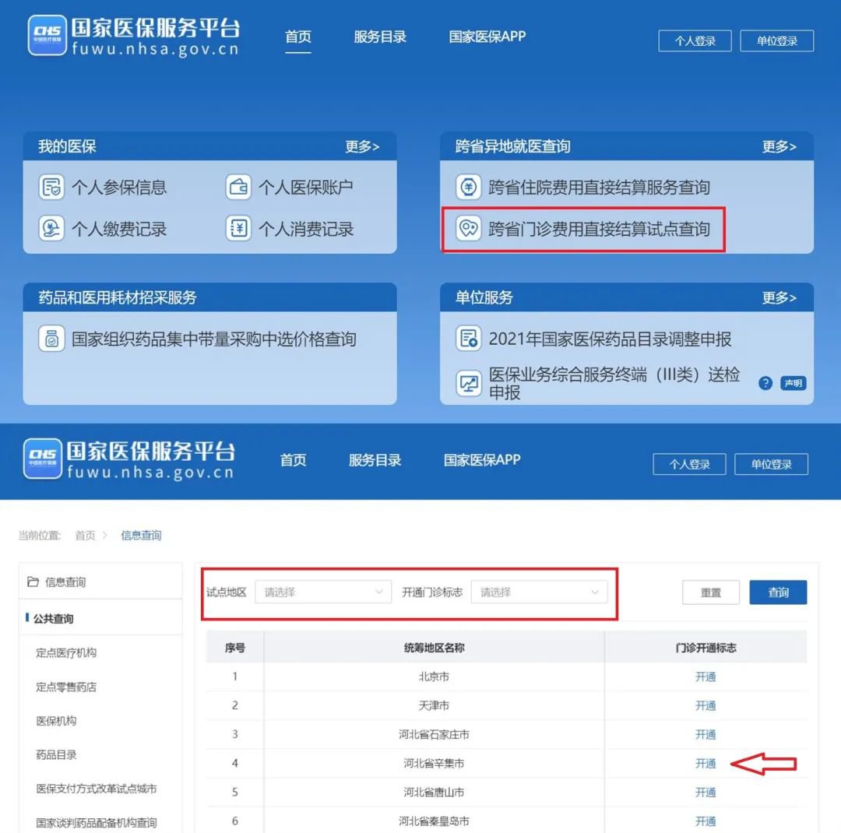The image size is (841, 833).
Task: Click the 北京市 table cell
Action: tap(434, 677)
